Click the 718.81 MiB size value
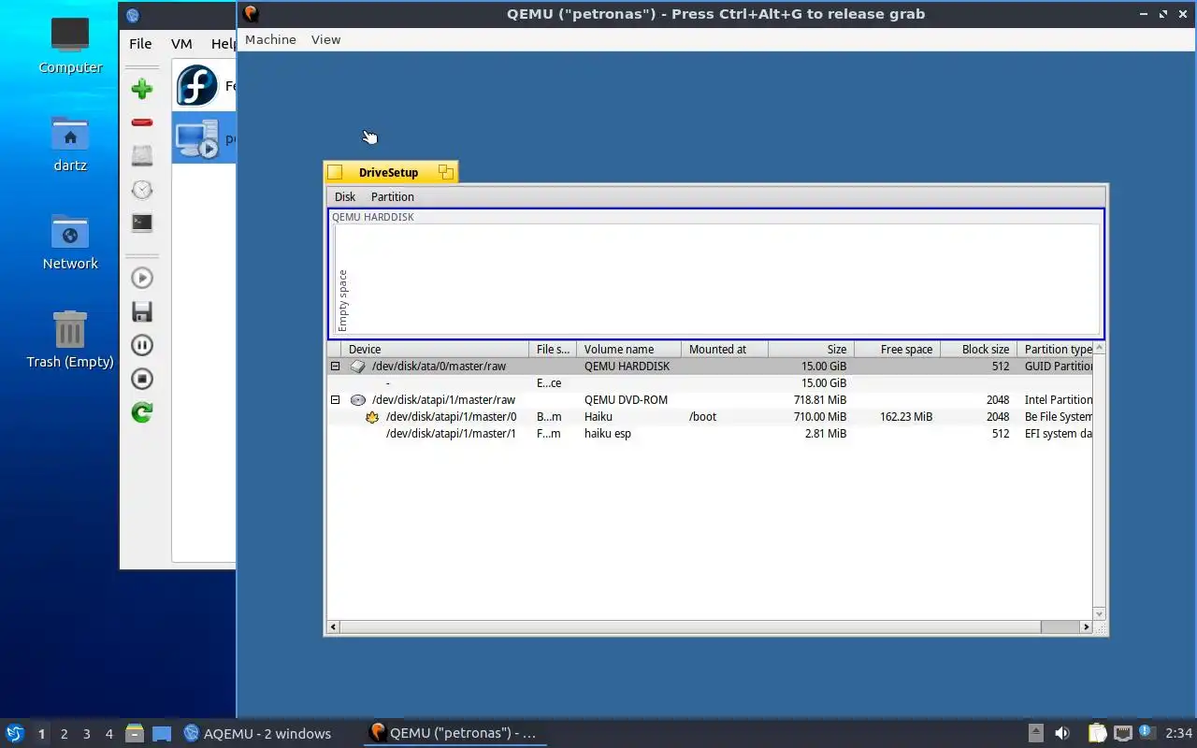Screen dimensions: 1197x748 pos(820,400)
